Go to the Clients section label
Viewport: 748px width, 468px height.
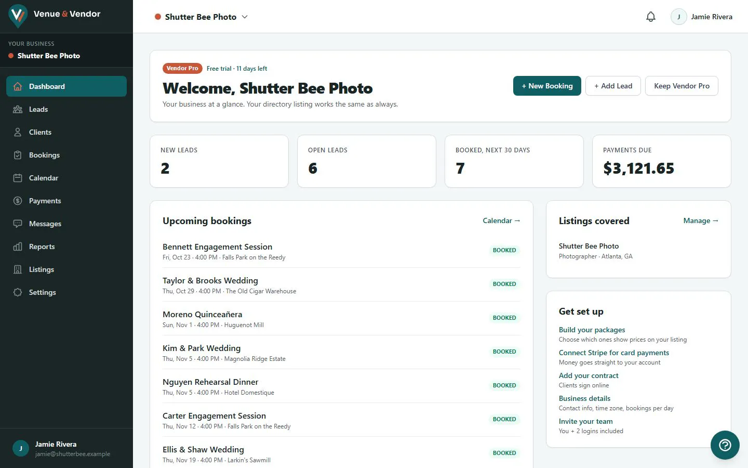[40, 132]
